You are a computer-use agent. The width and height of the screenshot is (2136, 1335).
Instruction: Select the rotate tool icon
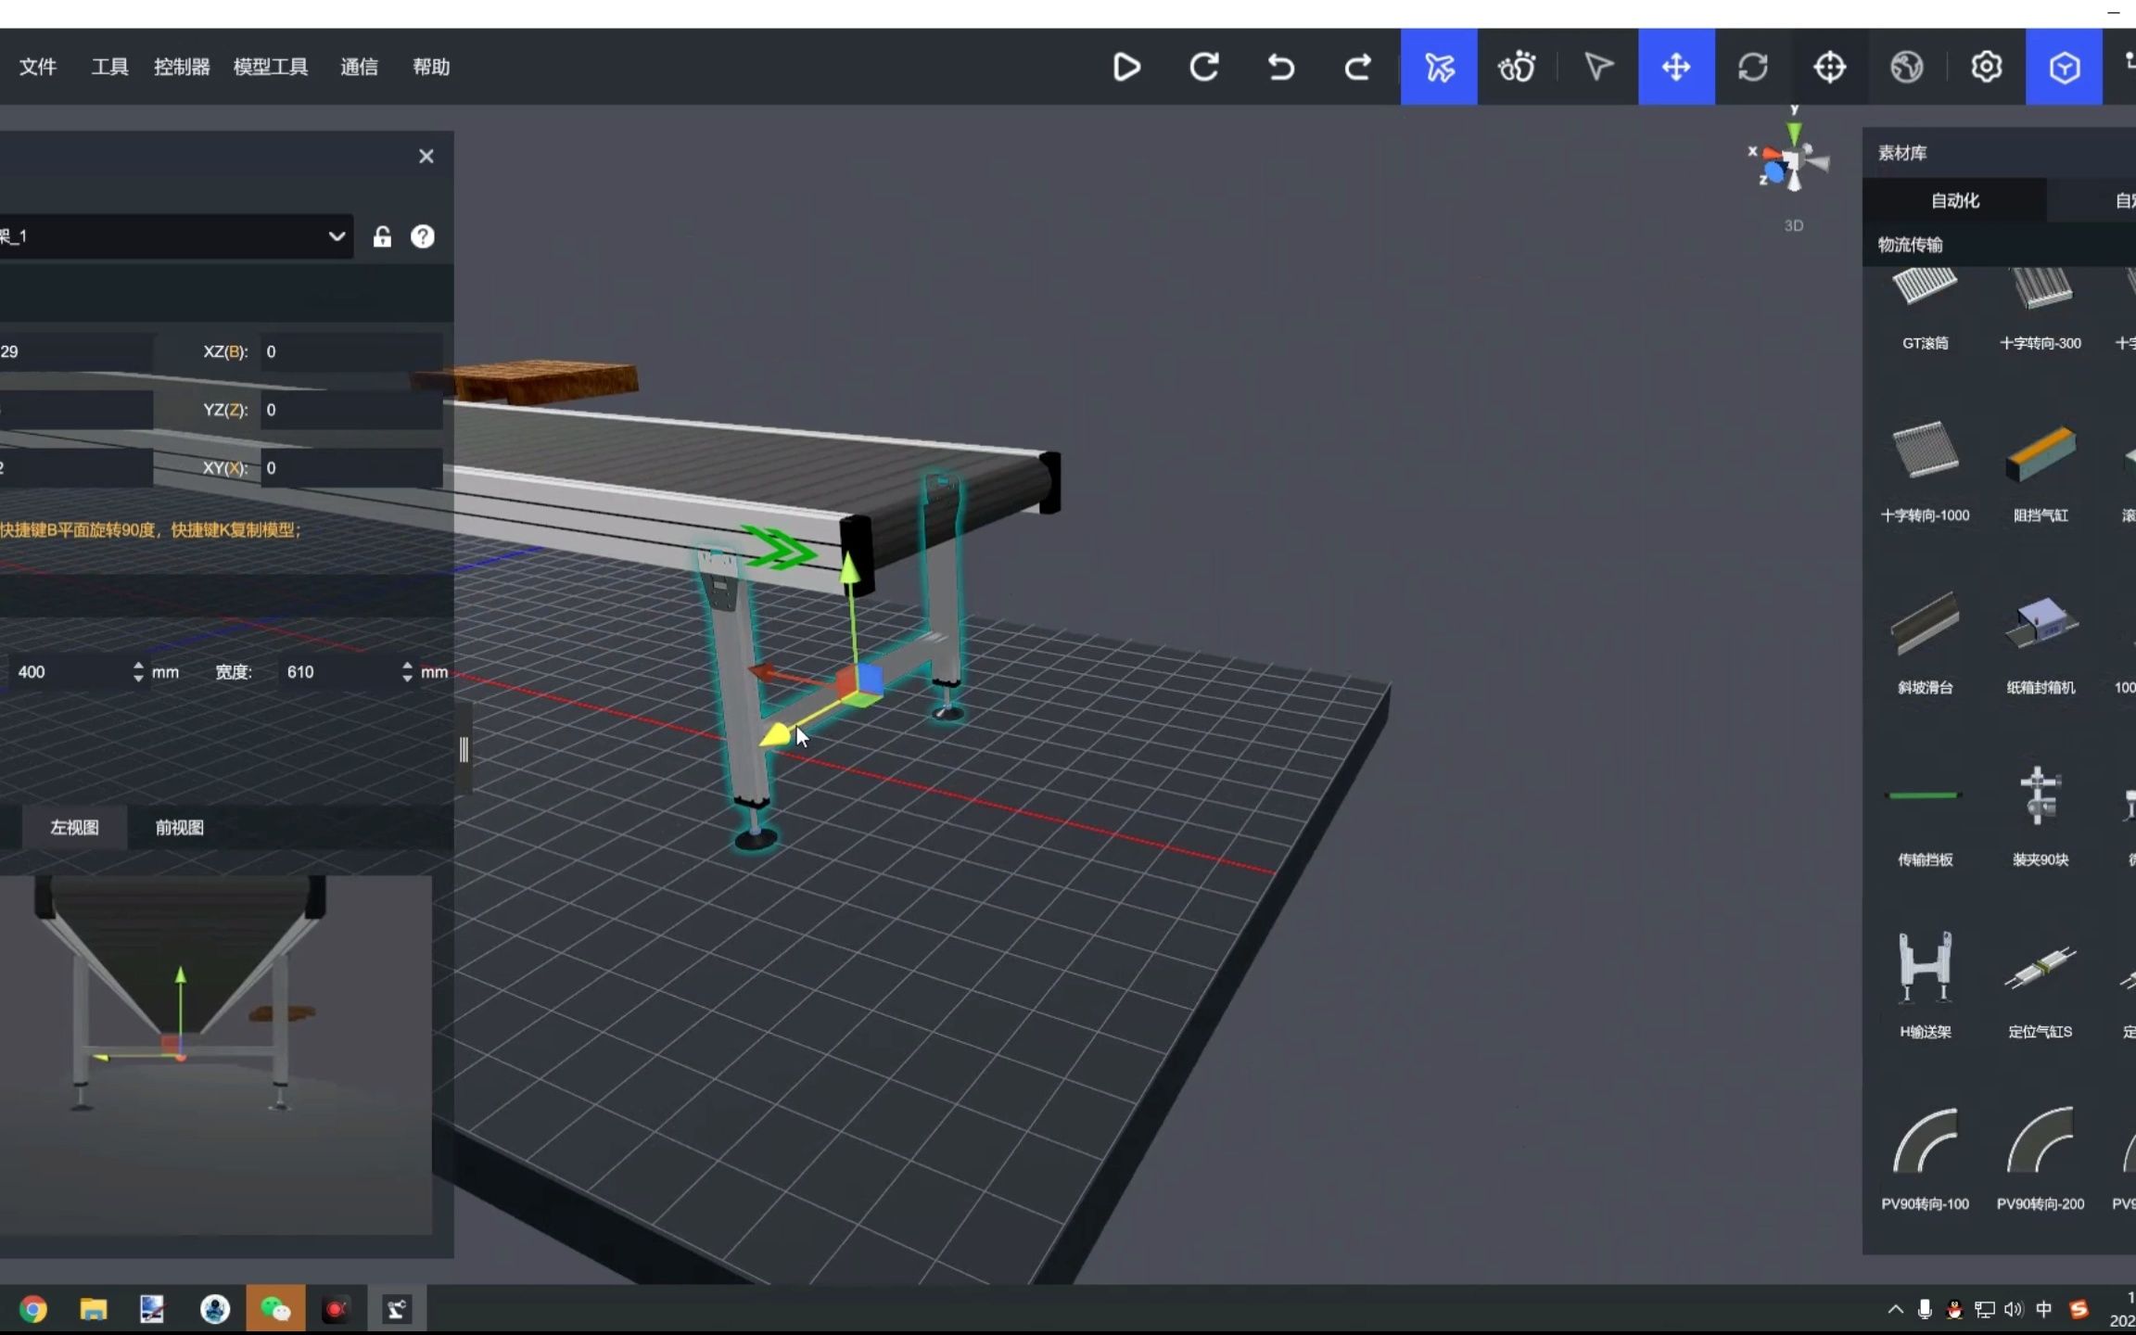1753,67
